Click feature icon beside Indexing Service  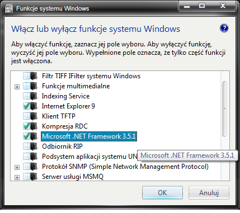pos(34,96)
